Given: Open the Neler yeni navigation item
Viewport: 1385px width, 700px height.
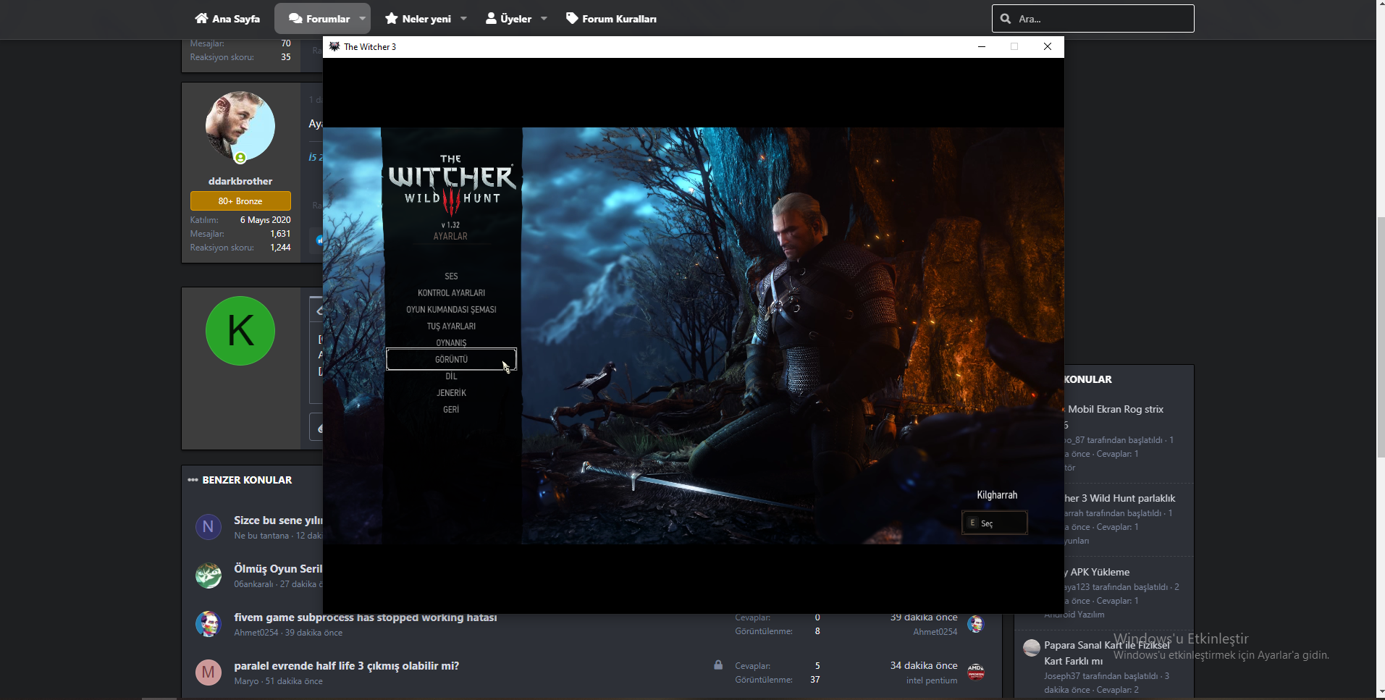Looking at the screenshot, I should (x=418, y=19).
